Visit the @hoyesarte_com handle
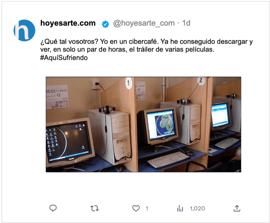 coord(144,23)
